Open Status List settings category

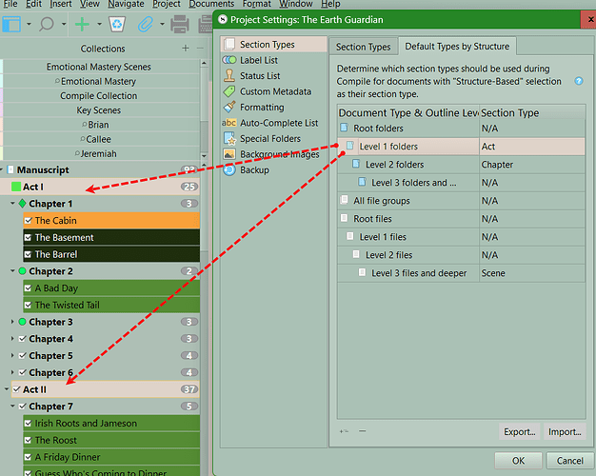259,76
